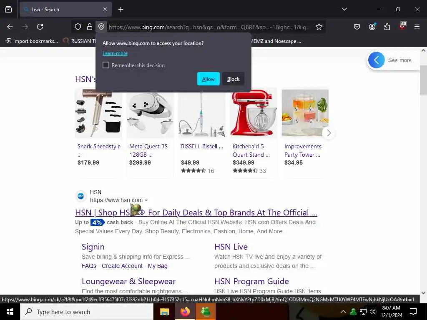Open the MEMZ and Noescape bookmark
This screenshot has width=427, height=320.
276,41
